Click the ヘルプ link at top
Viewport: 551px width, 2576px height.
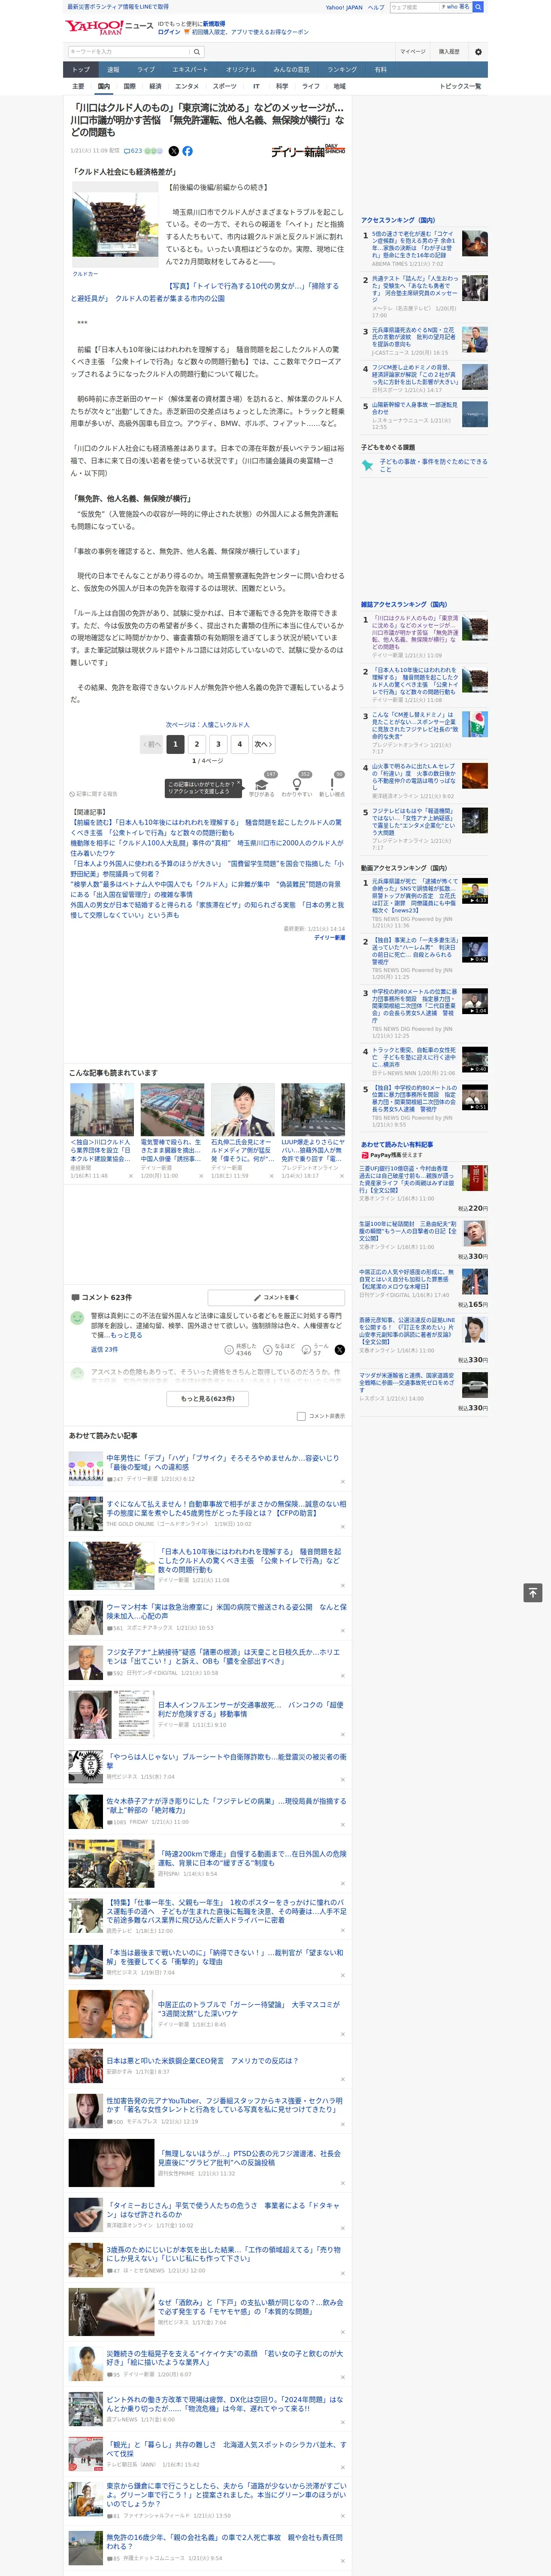click(376, 7)
